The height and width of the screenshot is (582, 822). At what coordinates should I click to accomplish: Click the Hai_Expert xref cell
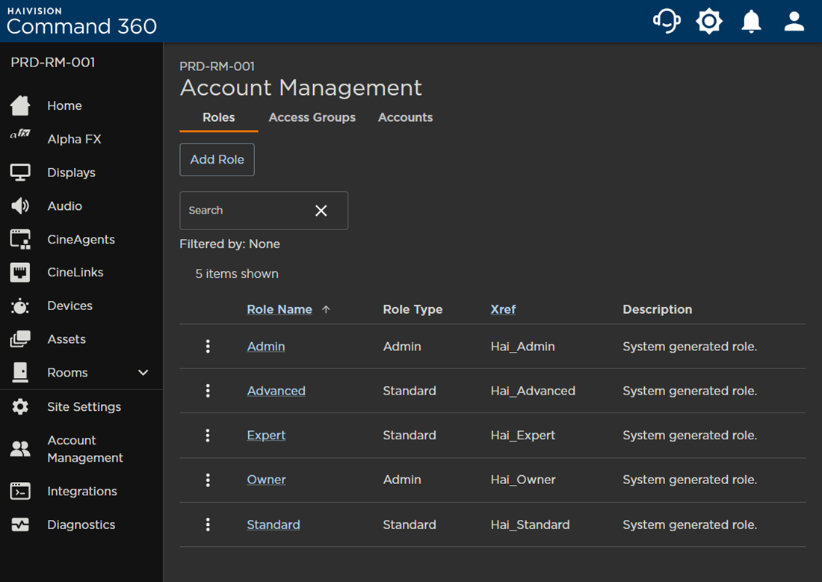(522, 435)
